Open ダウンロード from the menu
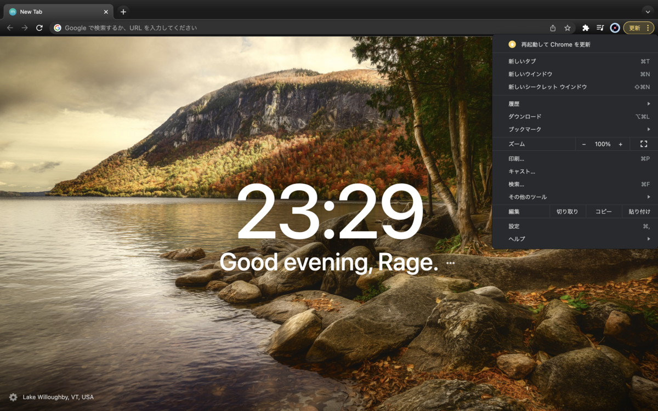This screenshot has height=411, width=658. click(575, 116)
